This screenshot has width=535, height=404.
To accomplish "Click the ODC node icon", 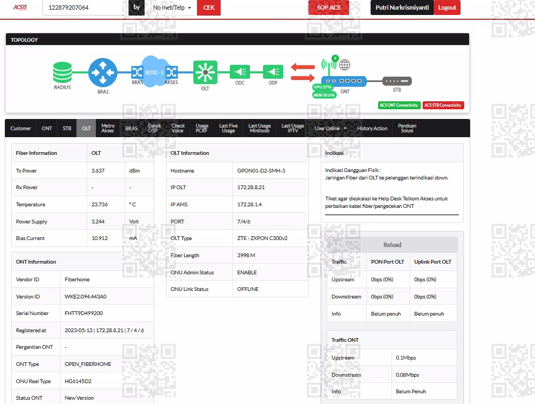I will click(x=240, y=72).
